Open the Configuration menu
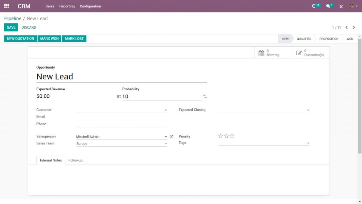Image resolution: width=362 pixels, height=204 pixels. (x=90, y=6)
